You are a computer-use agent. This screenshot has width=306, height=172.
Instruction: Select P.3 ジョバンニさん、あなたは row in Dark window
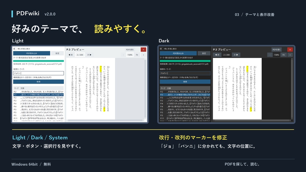tap(185, 101)
